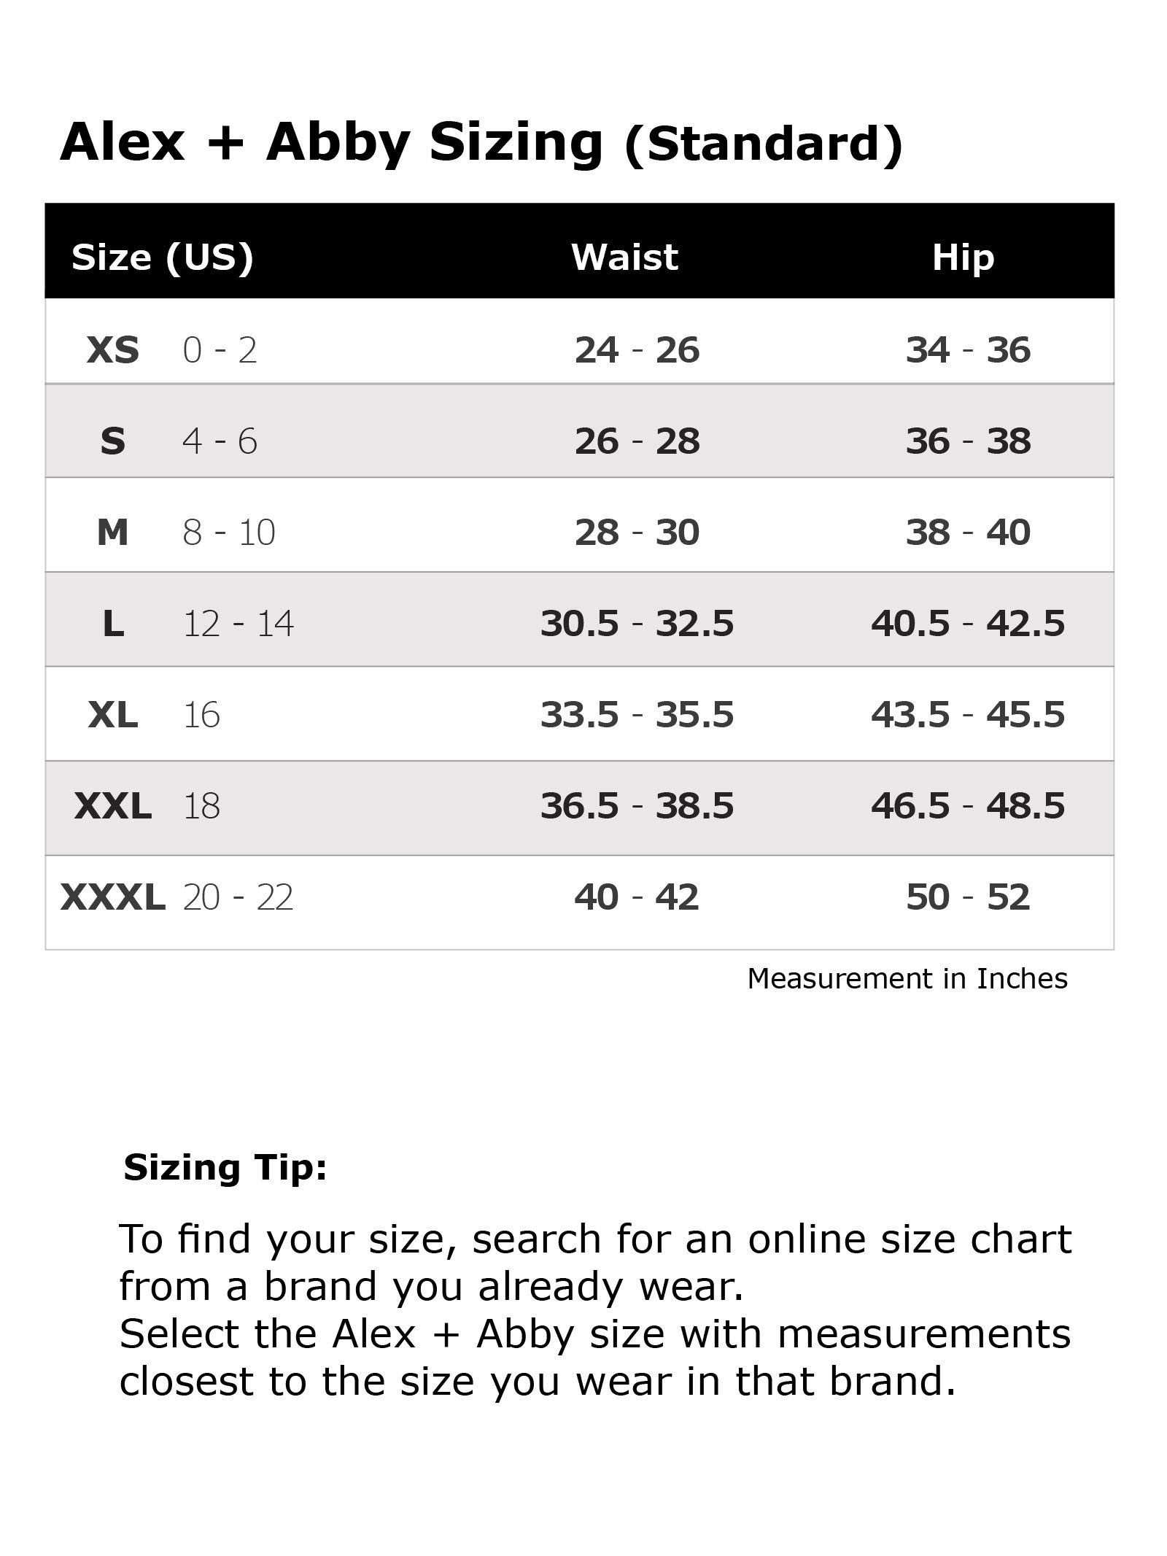1167x1556 pixels.
Task: Select the Sizing Tip heading
Action: click(x=225, y=1167)
